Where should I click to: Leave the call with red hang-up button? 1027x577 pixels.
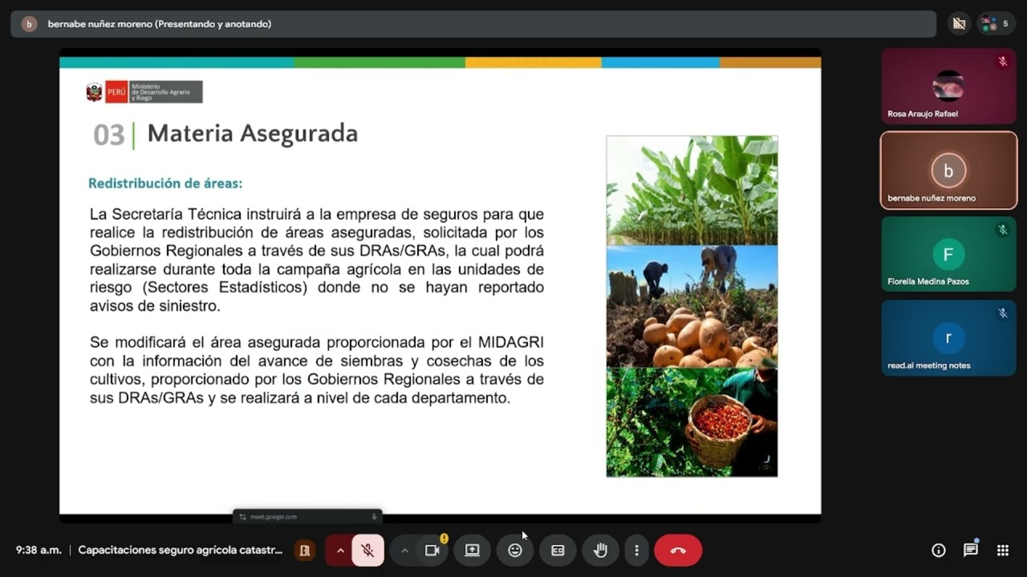[678, 551]
